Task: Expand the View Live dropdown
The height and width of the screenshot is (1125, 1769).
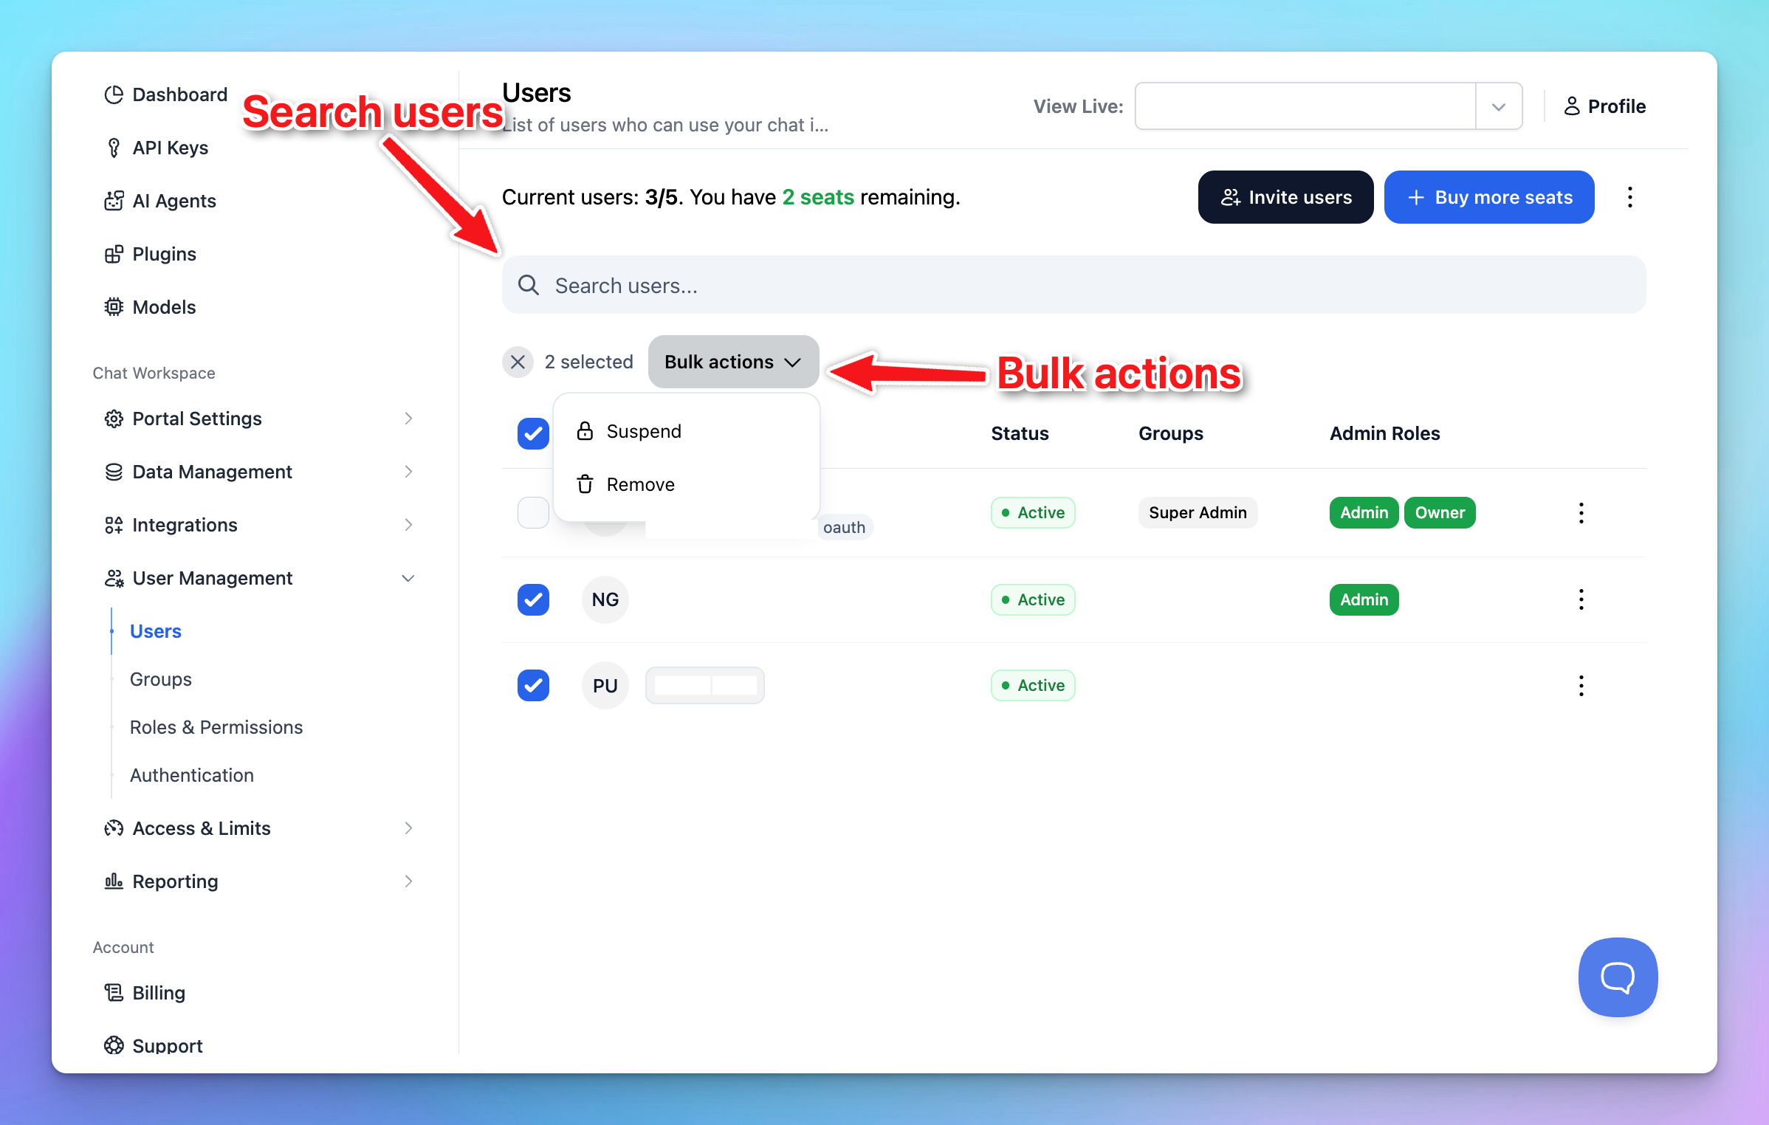Action: 1498,106
